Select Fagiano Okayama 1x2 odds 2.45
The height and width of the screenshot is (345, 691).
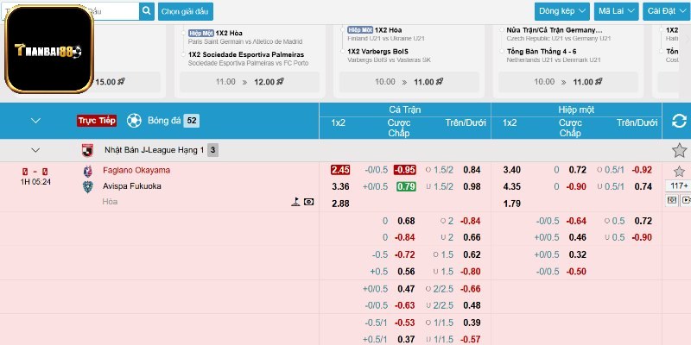tap(340, 170)
